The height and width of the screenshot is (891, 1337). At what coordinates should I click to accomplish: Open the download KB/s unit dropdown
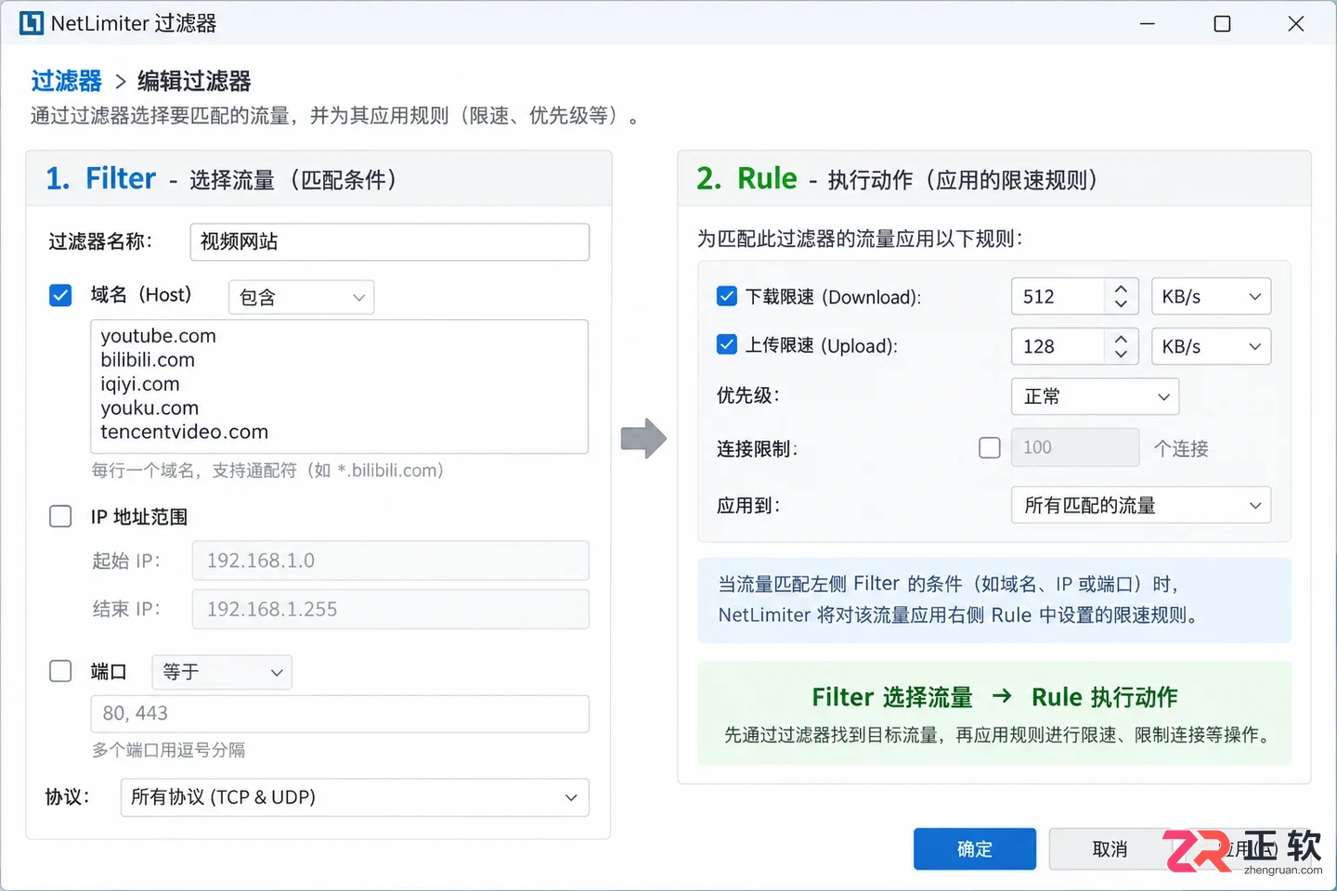point(1211,297)
